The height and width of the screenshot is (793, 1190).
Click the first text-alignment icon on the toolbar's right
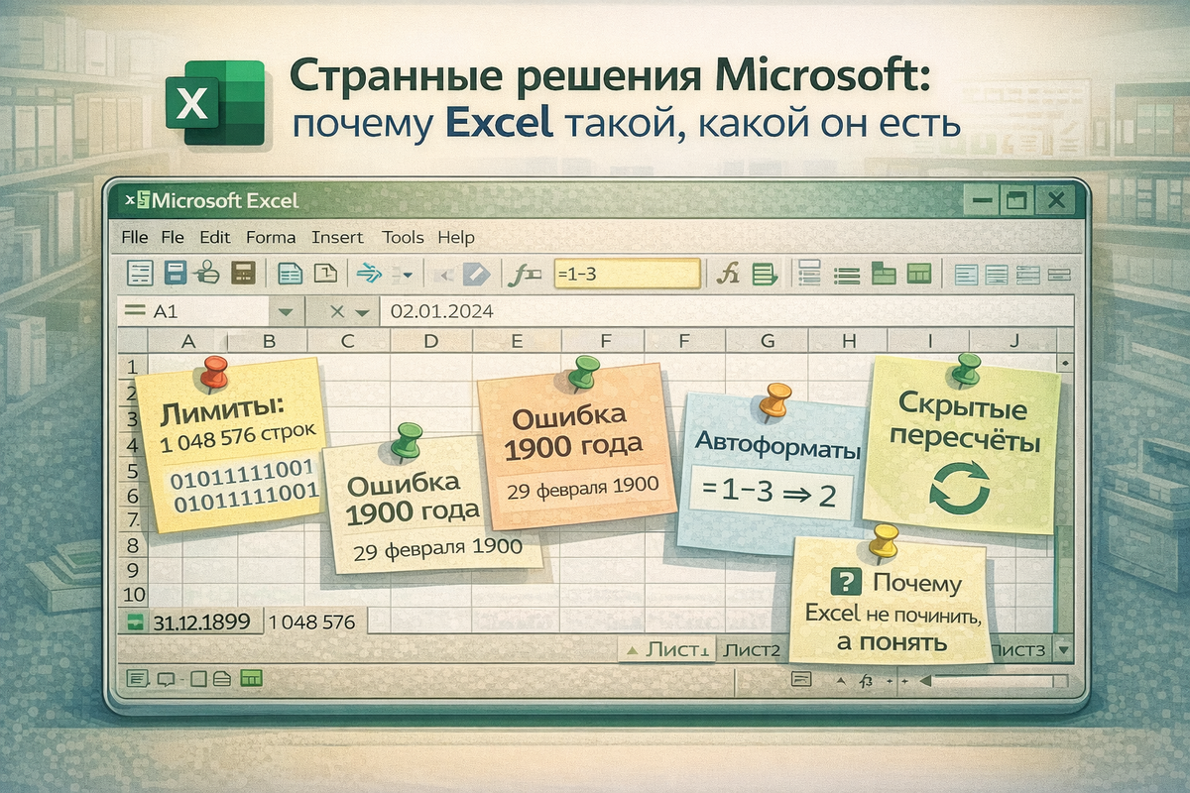pos(965,274)
